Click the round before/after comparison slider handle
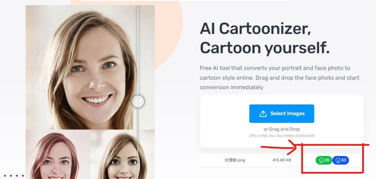This screenshot has width=376, height=179. coord(138,101)
